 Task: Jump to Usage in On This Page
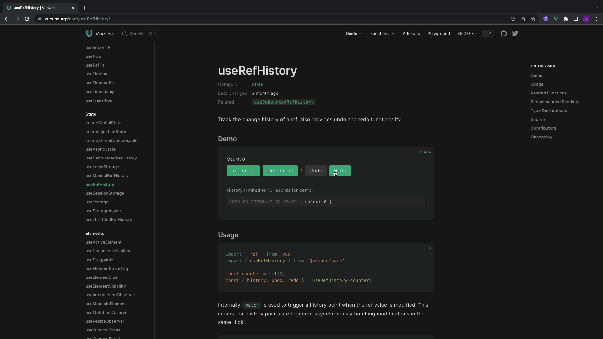pos(537,84)
